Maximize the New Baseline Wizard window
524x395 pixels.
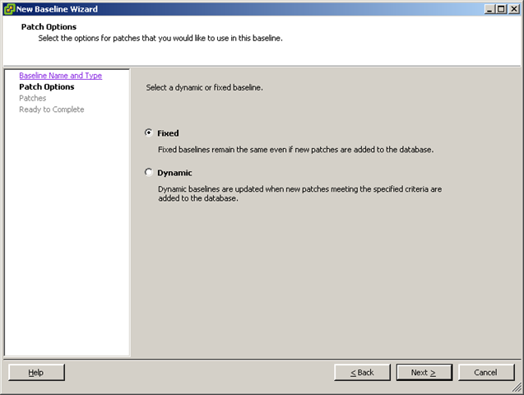coord(501,9)
